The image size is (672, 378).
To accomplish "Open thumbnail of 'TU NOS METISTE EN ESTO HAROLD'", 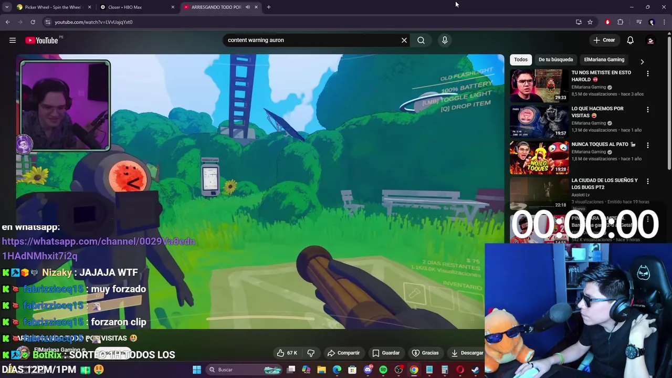I will (539, 85).
